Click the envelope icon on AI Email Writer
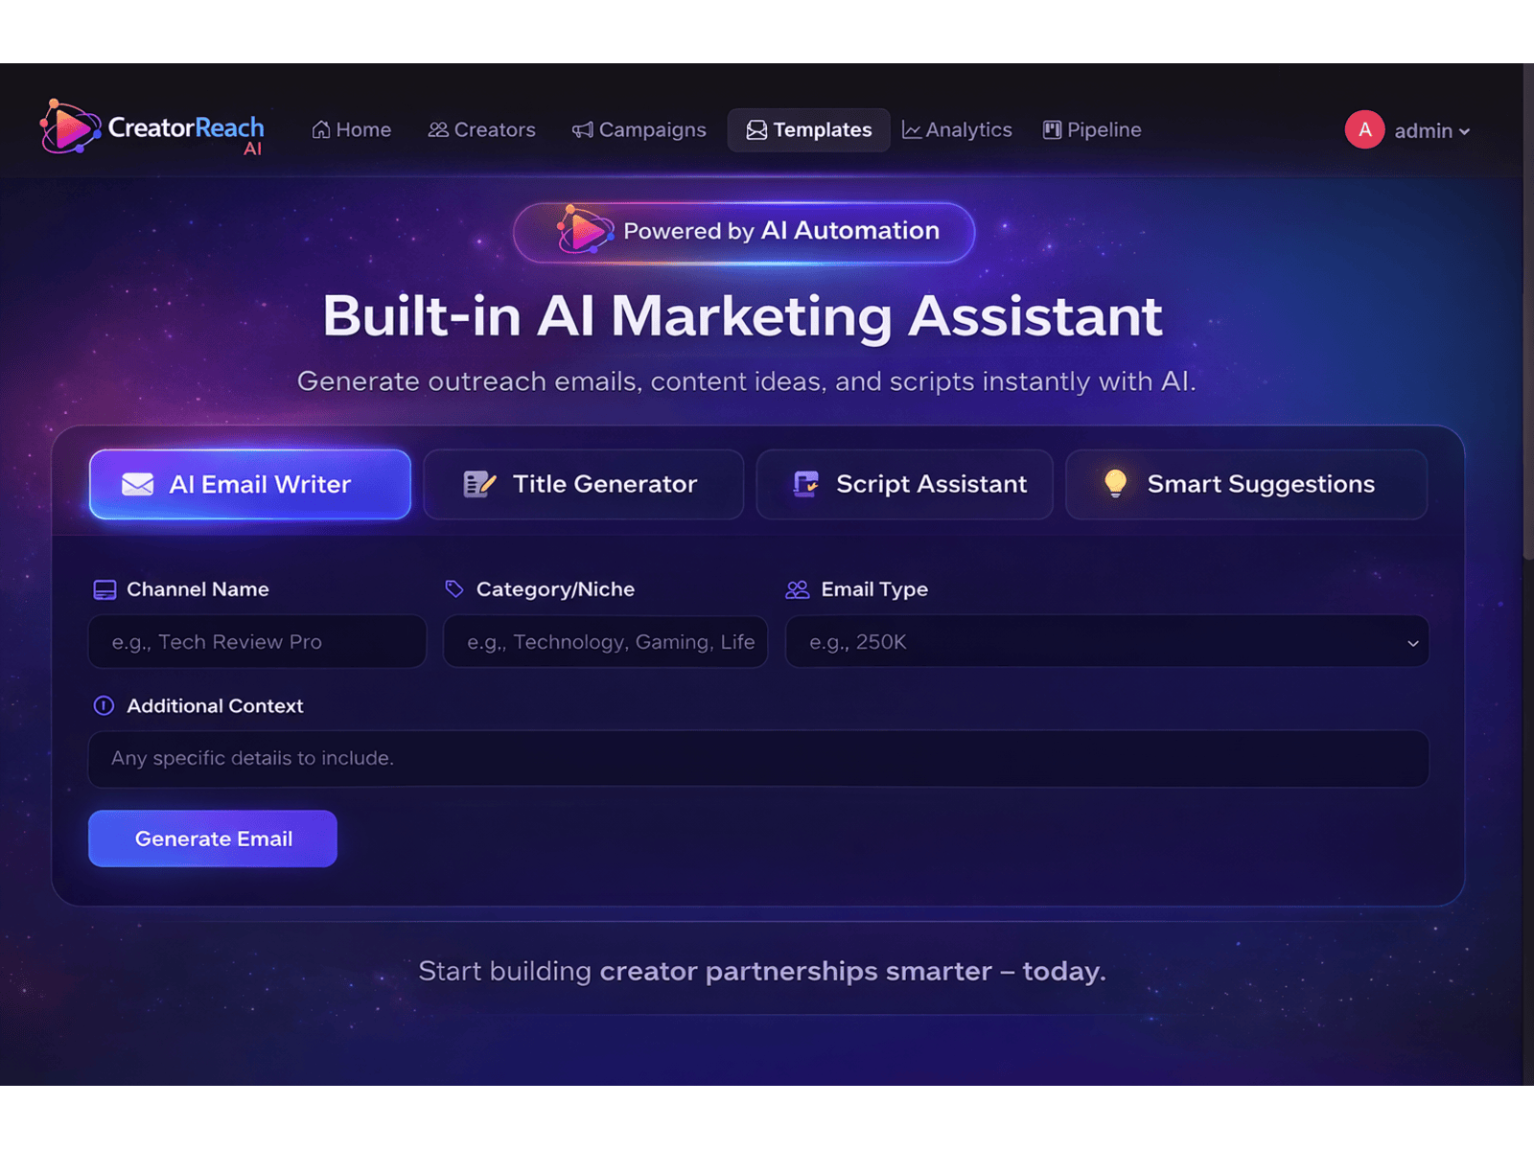 tap(137, 484)
